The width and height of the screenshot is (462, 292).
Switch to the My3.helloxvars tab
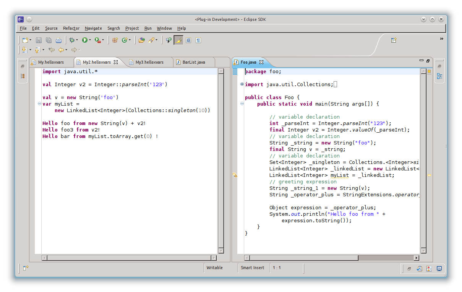[149, 62]
